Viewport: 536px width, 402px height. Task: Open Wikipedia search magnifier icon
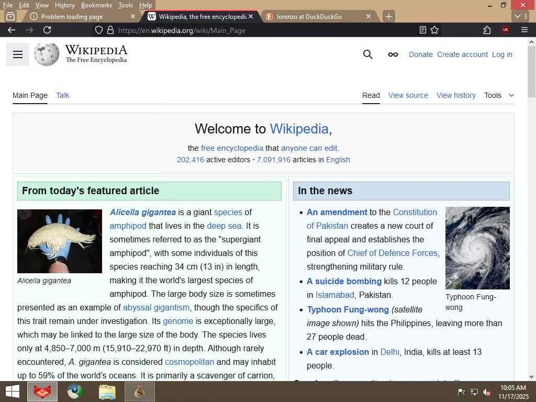(x=367, y=54)
